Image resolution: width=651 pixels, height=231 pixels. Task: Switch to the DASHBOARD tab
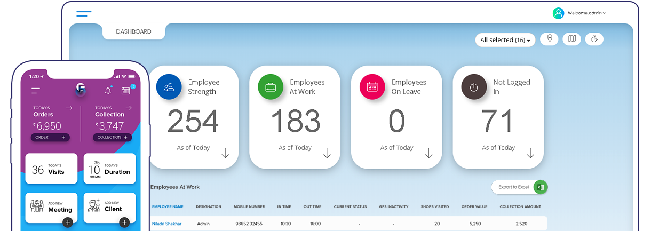click(133, 31)
